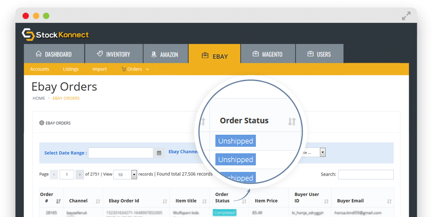Open the date range calendar picker
The height and width of the screenshot is (217, 432).
click(159, 153)
